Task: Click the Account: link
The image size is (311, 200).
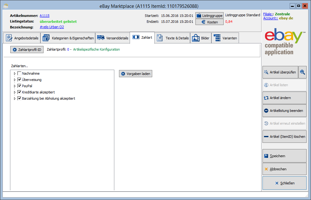Action: pyautogui.click(x=271, y=18)
